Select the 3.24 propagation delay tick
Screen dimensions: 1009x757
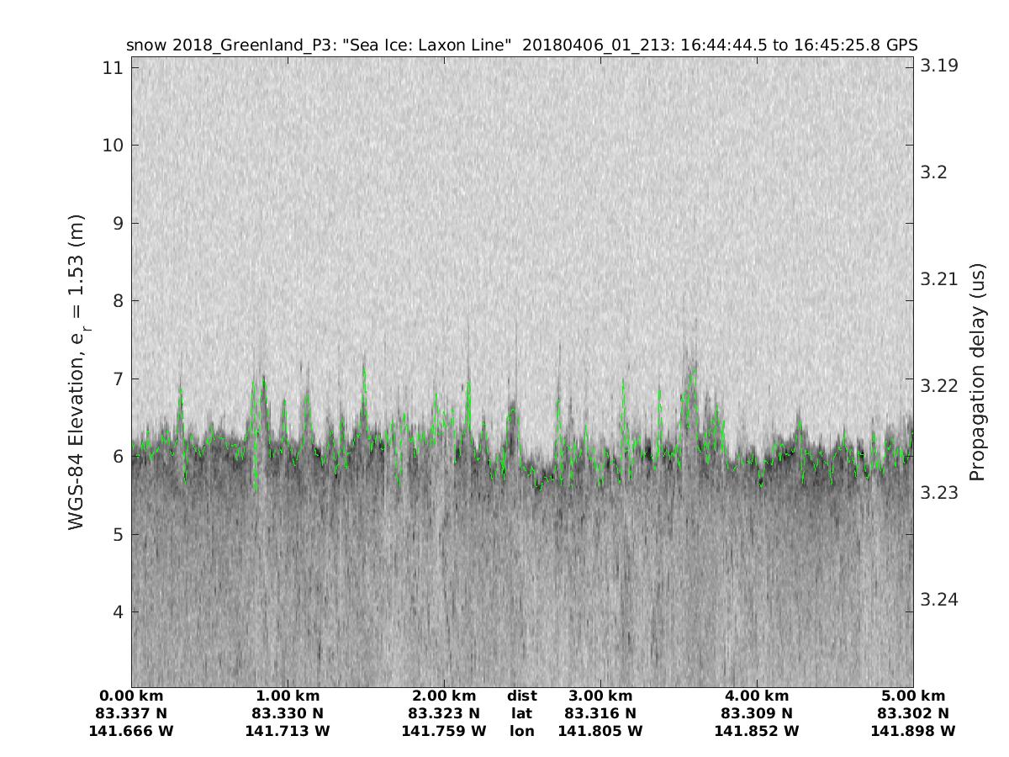pyautogui.click(x=938, y=600)
